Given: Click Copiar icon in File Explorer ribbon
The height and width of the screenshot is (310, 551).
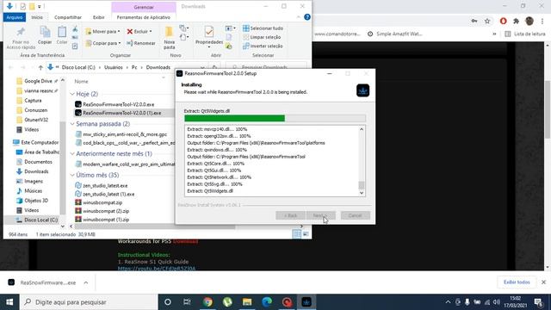Looking at the screenshot, I should 45,35.
